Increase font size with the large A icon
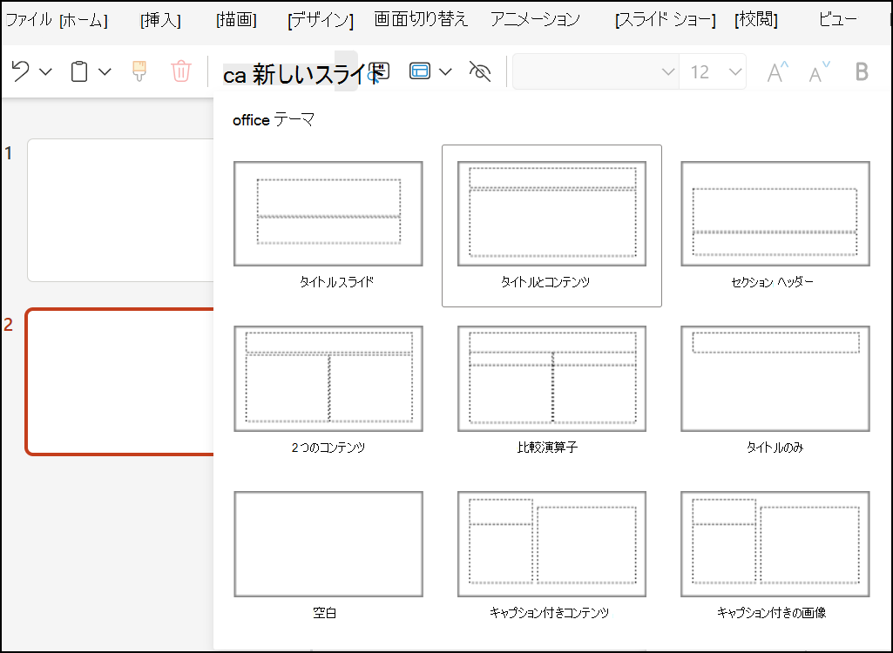The height and width of the screenshot is (653, 893). 777,71
